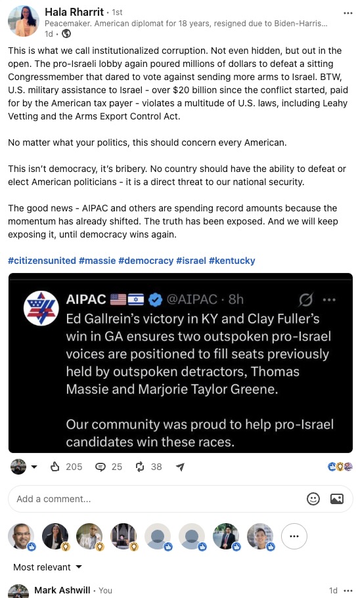Viewport: 356px width, 598px height.
Task: Open #kentucky hashtag link
Action: (x=232, y=261)
